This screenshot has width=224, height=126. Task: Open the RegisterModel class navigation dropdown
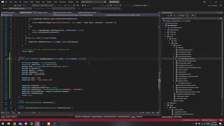(80, 15)
